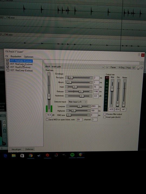Click the Highpass slider handle
Screen dimensions: 146x194
click(73, 110)
